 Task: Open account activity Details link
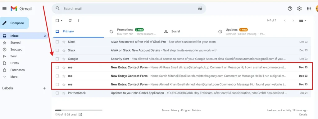tap(303, 115)
